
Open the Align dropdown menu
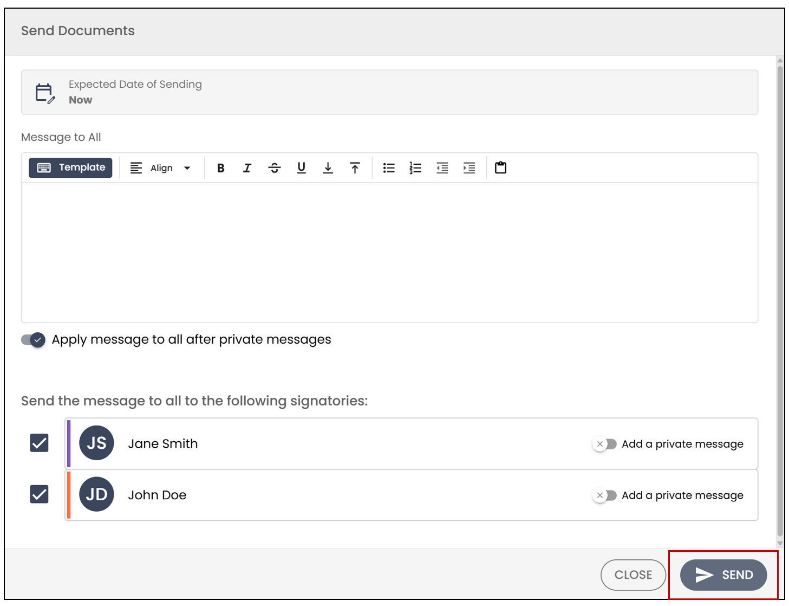161,168
